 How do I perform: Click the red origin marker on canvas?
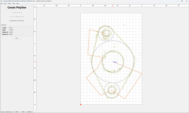[x=81, y=105]
